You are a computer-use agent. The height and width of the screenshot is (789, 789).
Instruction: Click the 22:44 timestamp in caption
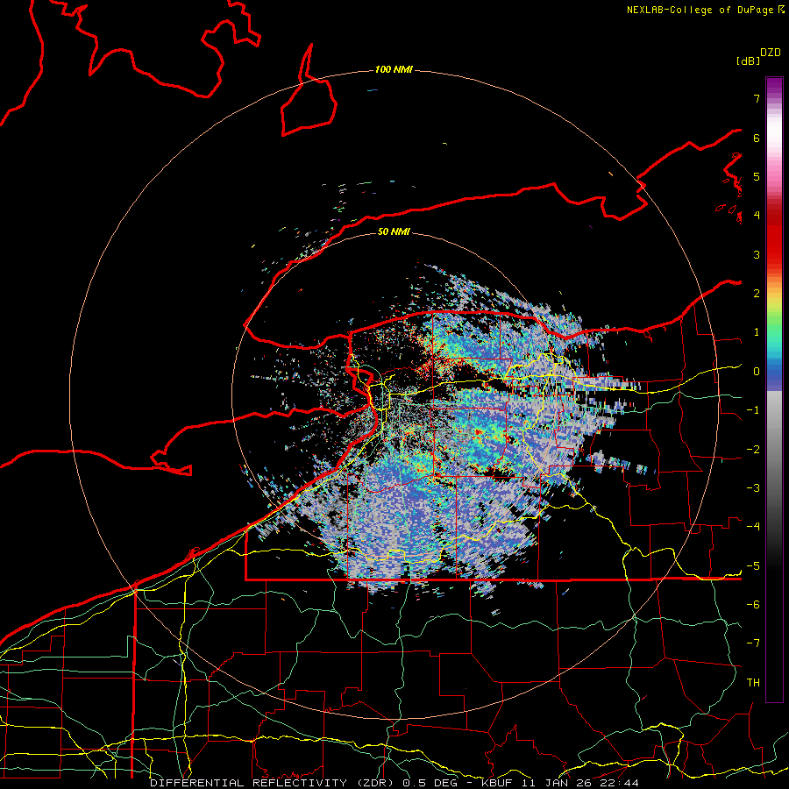[x=620, y=783]
